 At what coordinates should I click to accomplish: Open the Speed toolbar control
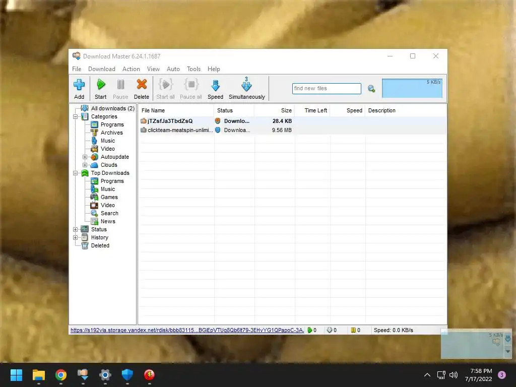[x=215, y=89]
